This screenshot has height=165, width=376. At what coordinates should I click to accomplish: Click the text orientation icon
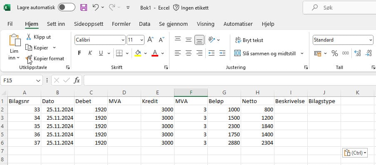point(212,40)
